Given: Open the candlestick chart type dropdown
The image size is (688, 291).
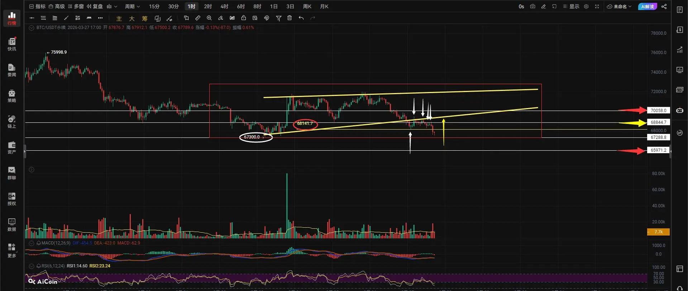Looking at the screenshot, I should [x=112, y=6].
